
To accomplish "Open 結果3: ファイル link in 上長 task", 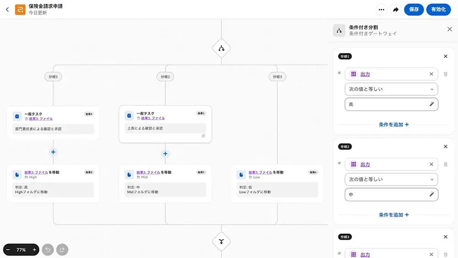I will (x=153, y=118).
